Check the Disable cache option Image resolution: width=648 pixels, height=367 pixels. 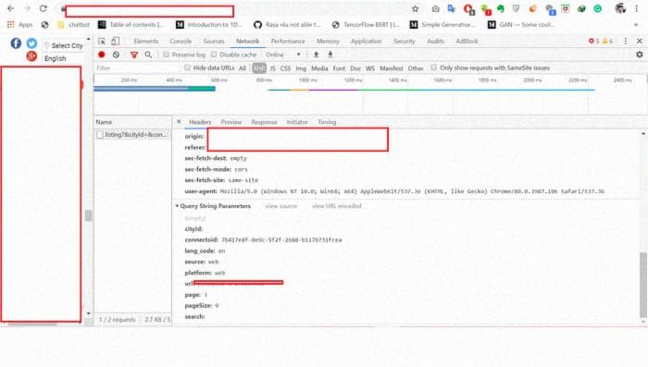[214, 55]
